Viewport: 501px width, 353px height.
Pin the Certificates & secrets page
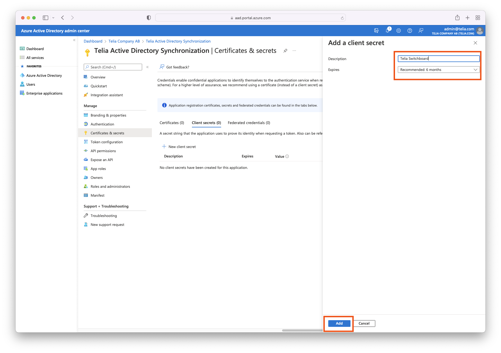[285, 51]
